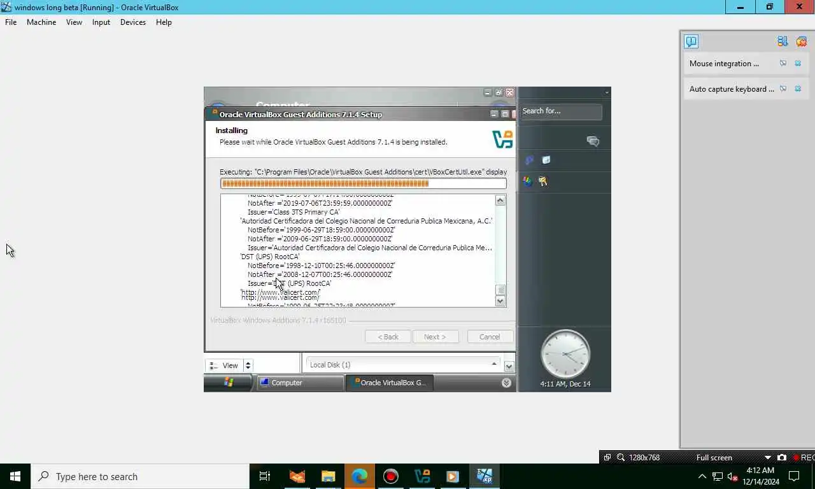815x489 pixels.
Task: Expand the guest taskbar chevron button
Action: [x=506, y=383]
